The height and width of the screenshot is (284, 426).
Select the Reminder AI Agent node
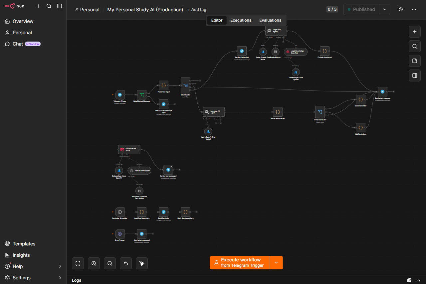[x=214, y=112]
